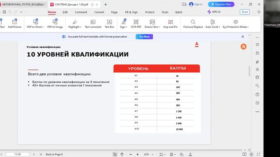Open the WPS AI assistant
280x157 pixels.
coord(214,12)
